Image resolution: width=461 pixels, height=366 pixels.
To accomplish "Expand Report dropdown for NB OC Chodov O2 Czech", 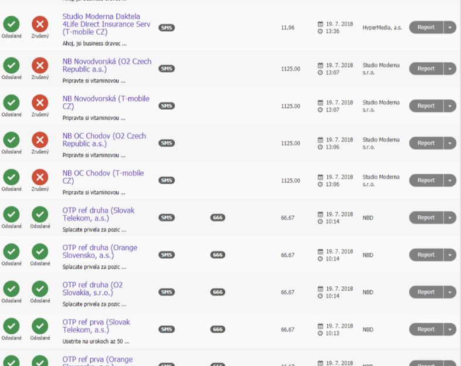I will 450,143.
